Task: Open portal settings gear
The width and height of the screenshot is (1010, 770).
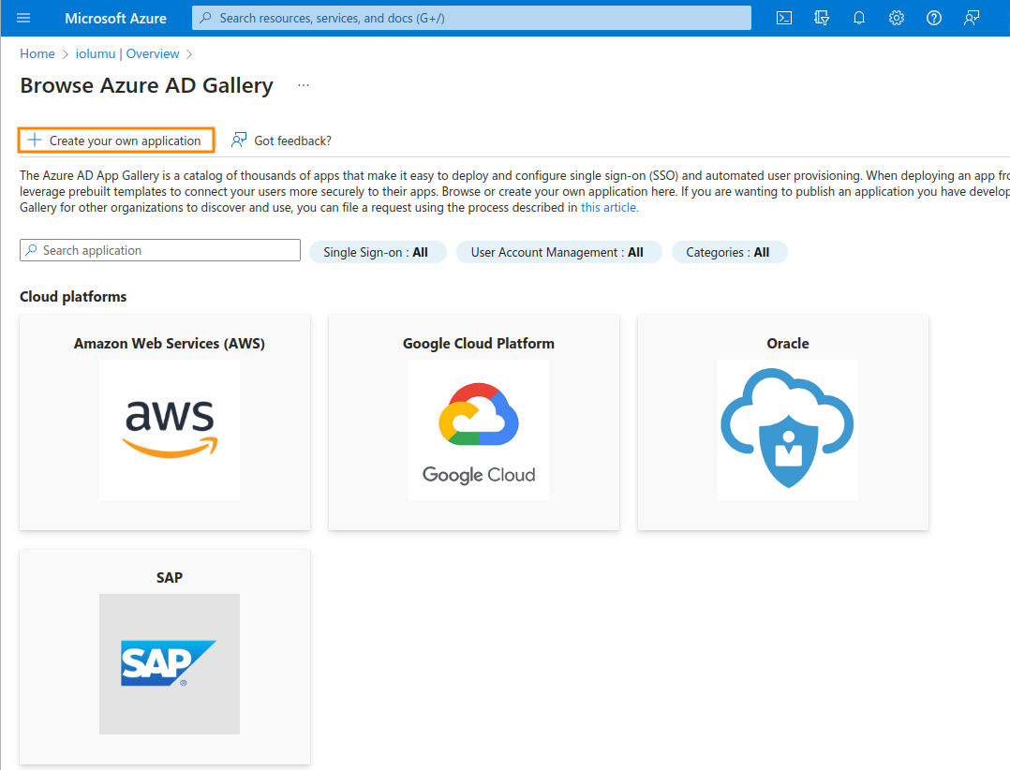Action: point(897,18)
